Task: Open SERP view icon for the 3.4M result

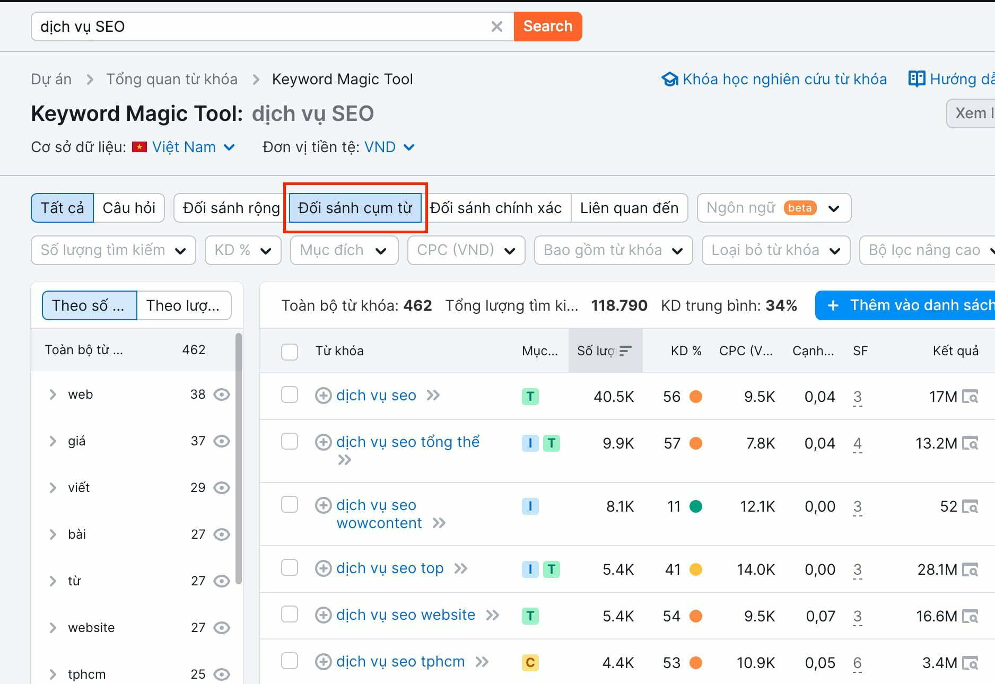Action: tap(970, 663)
